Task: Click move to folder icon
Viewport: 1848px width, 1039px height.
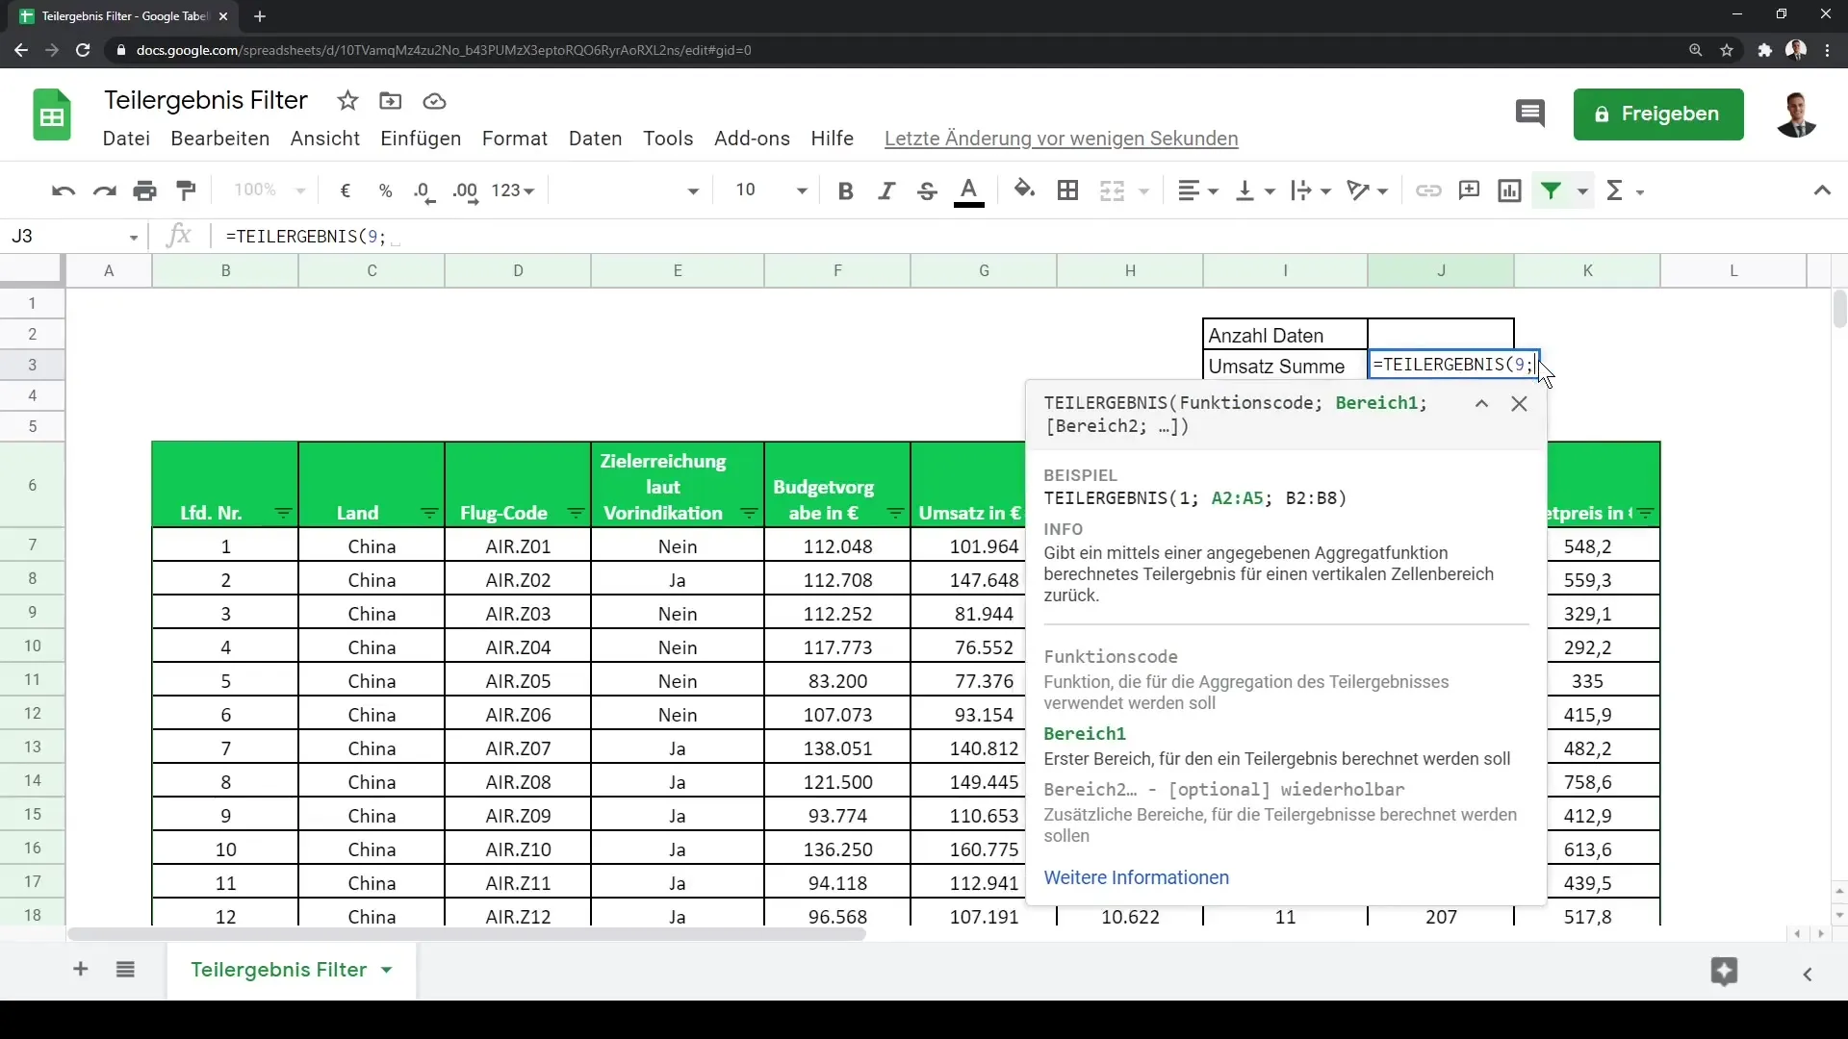Action: (391, 101)
